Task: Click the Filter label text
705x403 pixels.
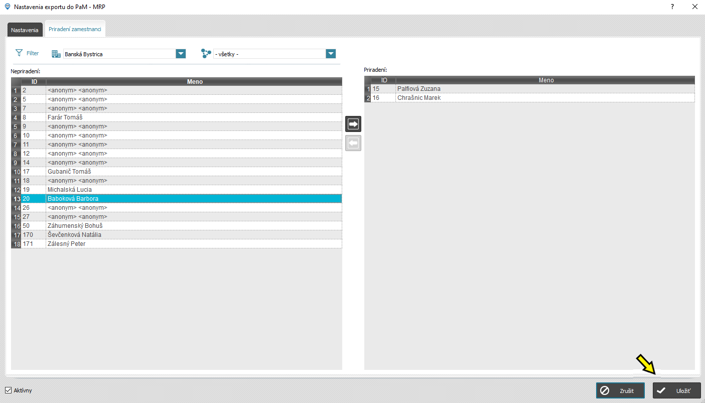Action: (33, 53)
